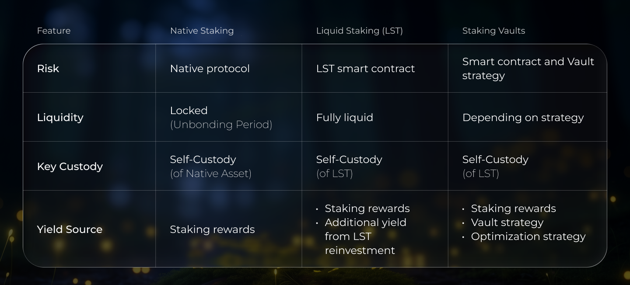Select the "Locked (Unbonding Period)" cell
This screenshot has width=630, height=285.
(221, 118)
